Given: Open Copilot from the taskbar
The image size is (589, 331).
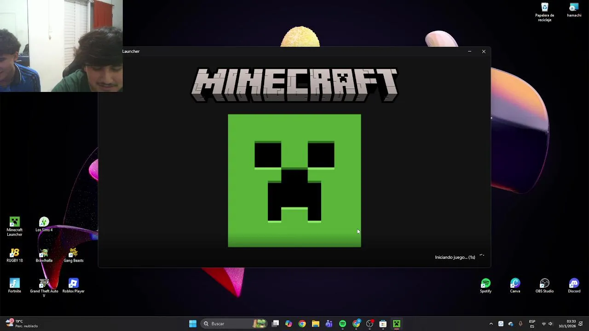Looking at the screenshot, I should [289, 324].
